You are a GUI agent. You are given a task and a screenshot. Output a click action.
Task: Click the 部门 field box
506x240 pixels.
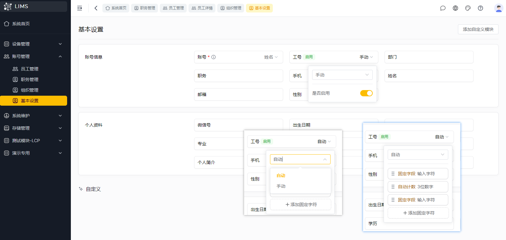429,57
